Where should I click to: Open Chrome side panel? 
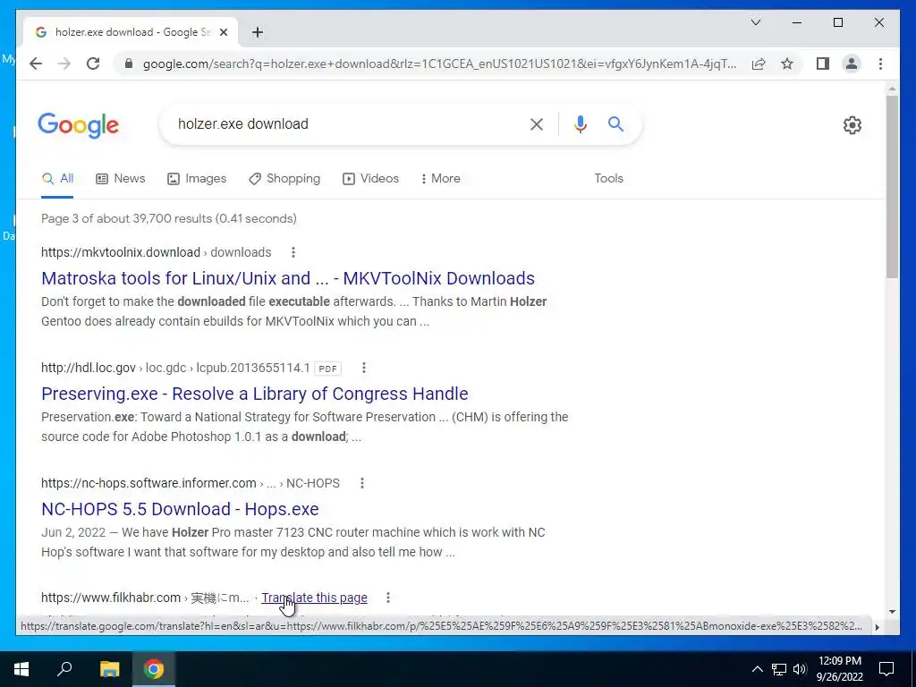pos(823,64)
